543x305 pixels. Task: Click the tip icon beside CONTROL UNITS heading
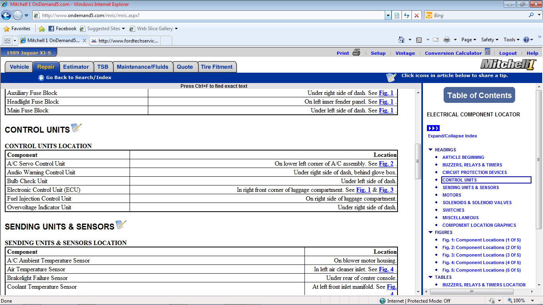click(76, 128)
